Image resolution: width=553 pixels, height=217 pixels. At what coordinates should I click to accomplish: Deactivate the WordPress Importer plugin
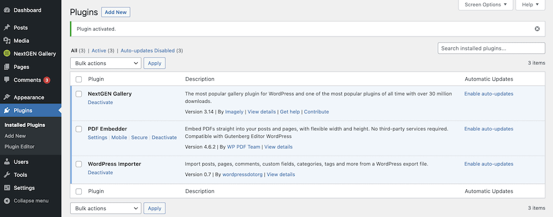100,172
